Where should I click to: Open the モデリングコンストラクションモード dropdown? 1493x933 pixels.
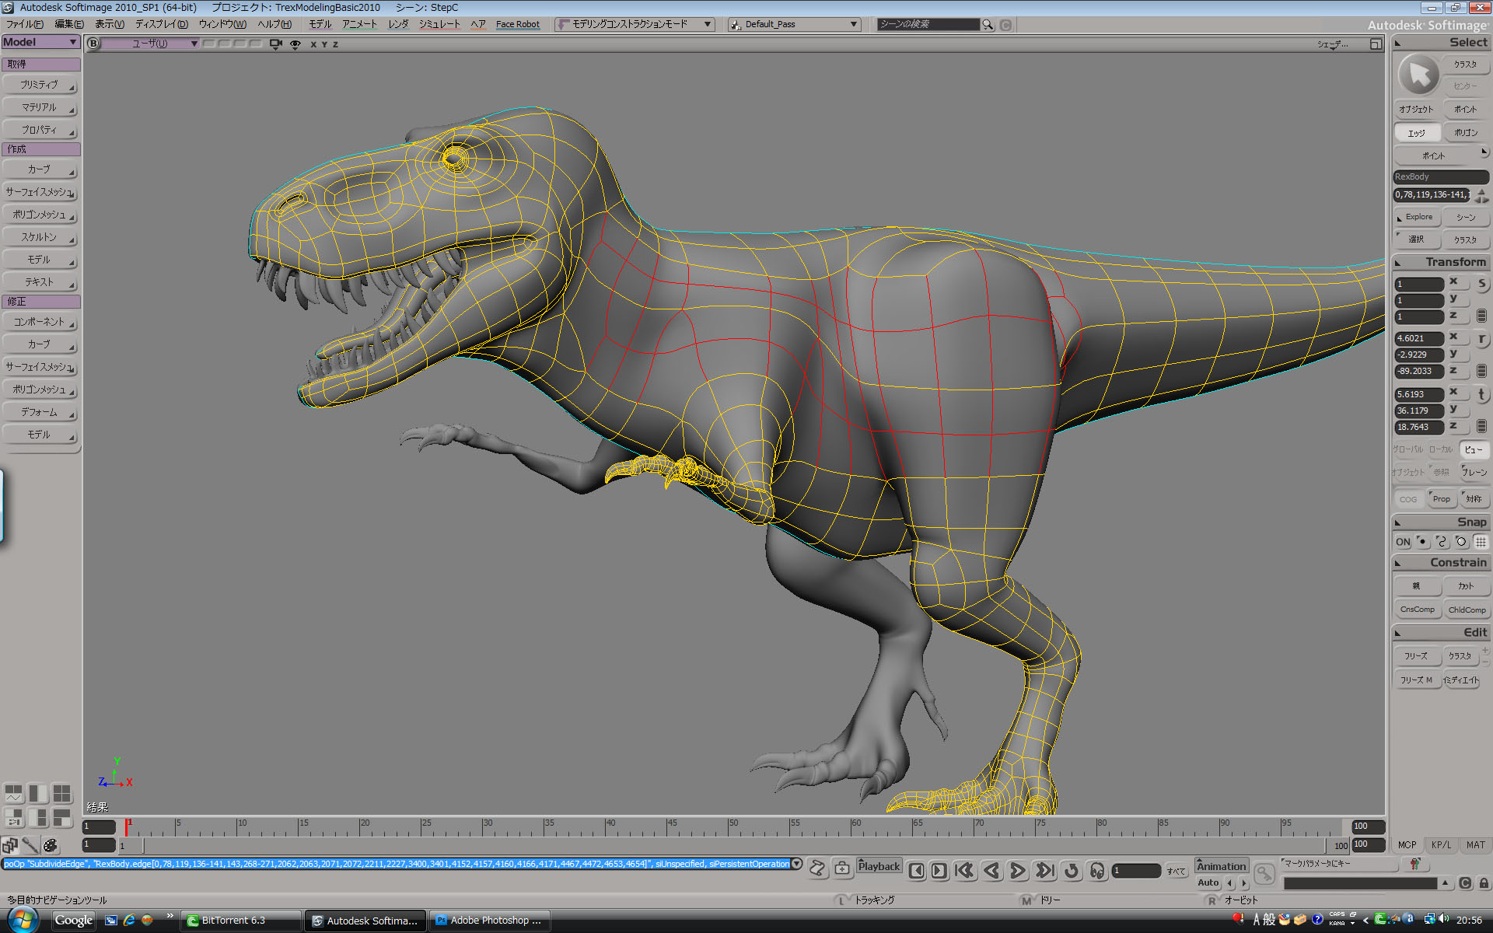point(706,23)
